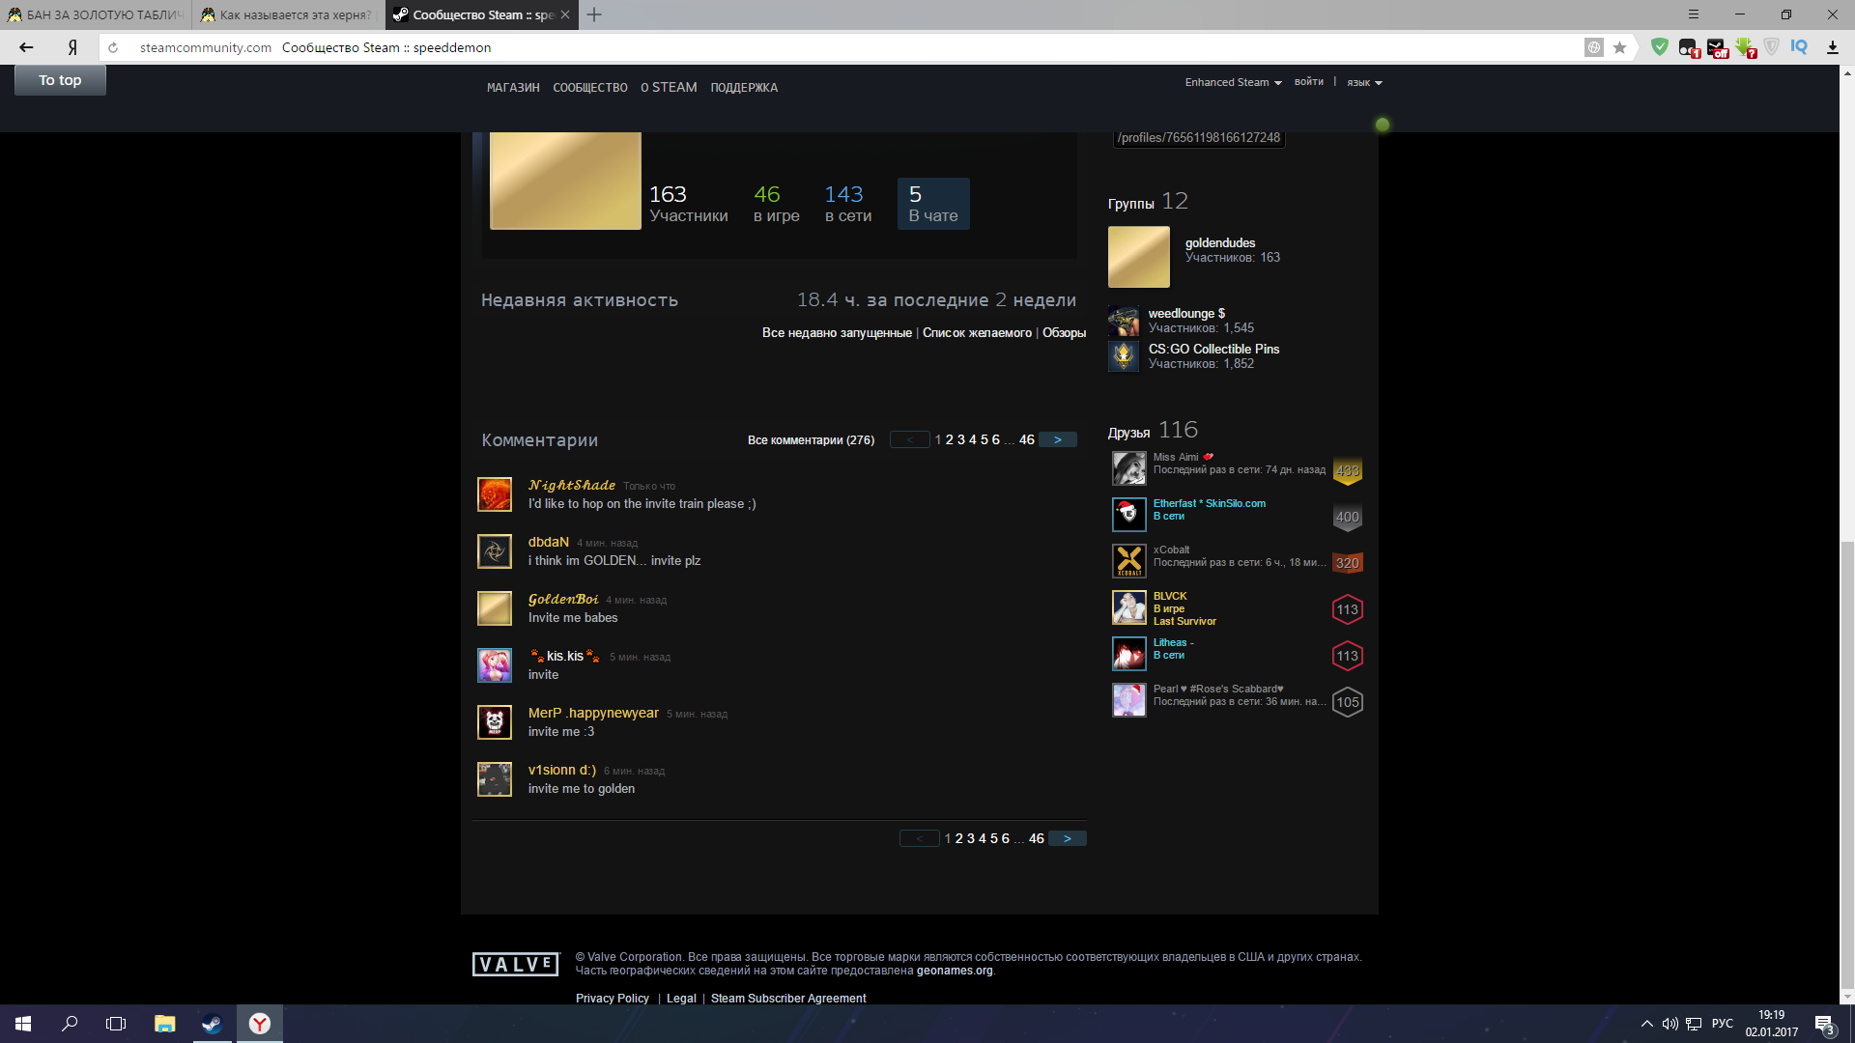The height and width of the screenshot is (1043, 1855).
Task: Go to next comments page in top pager
Action: 1058,439
